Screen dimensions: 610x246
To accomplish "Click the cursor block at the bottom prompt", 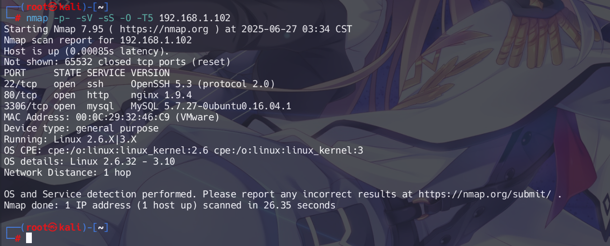I will pos(29,238).
